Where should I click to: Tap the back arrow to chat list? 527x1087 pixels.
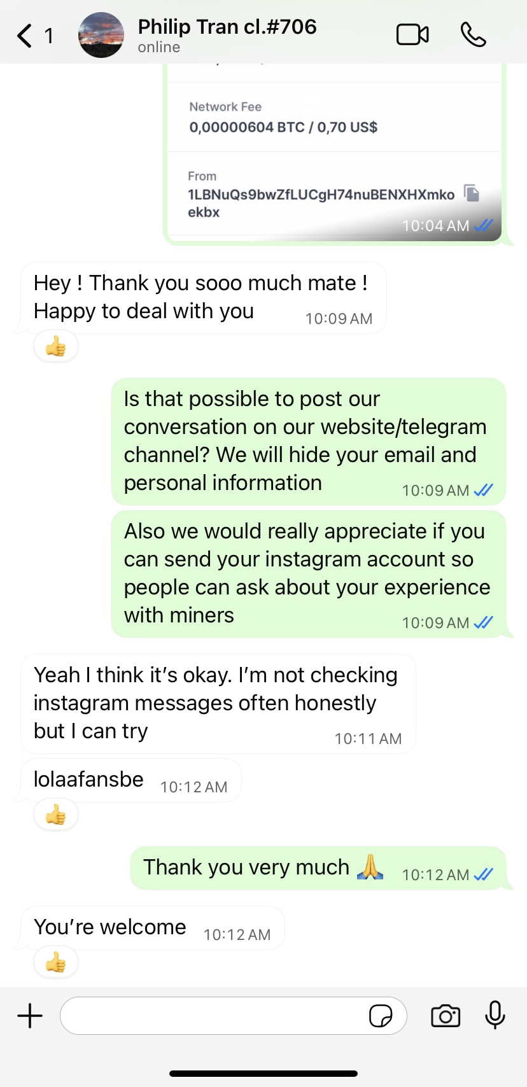[x=25, y=36]
